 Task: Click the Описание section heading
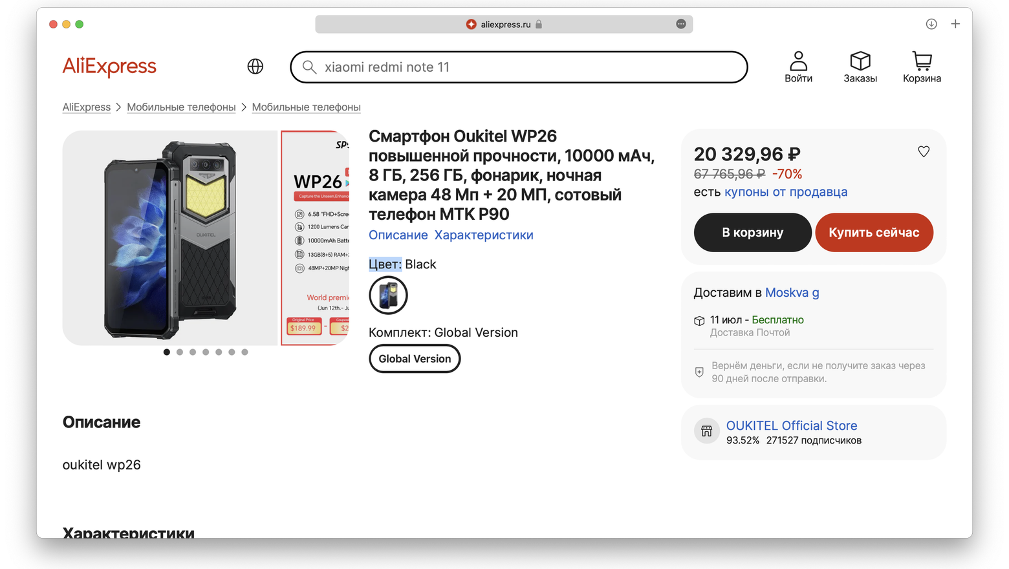pyautogui.click(x=102, y=422)
